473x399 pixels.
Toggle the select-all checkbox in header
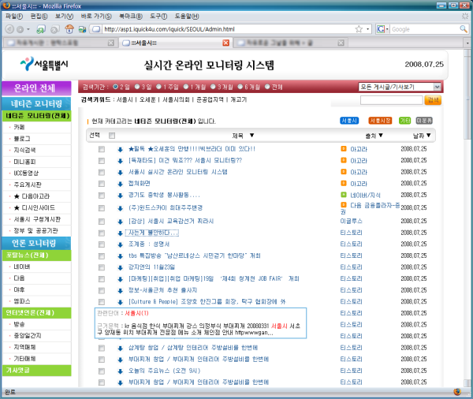112,136
